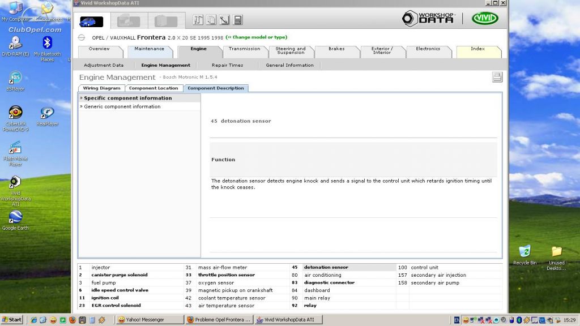Select ignition coil component

coord(105,298)
